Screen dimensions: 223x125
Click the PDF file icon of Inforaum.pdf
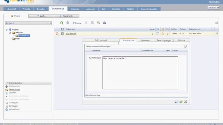click(57, 34)
